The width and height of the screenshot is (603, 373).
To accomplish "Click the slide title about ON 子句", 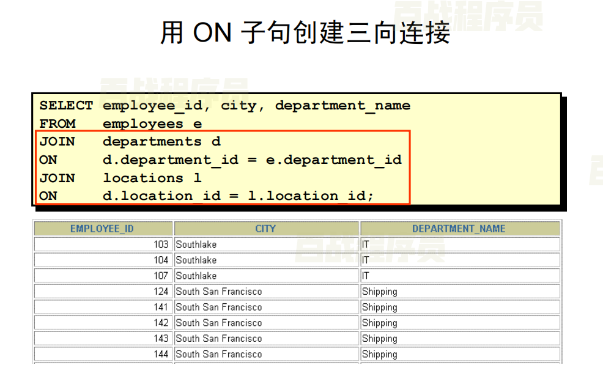I will (305, 32).
